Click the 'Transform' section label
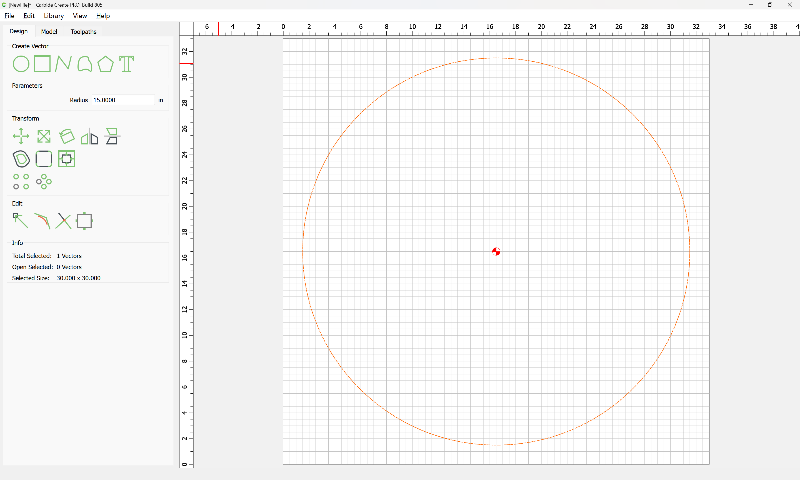The image size is (800, 480). point(25,118)
